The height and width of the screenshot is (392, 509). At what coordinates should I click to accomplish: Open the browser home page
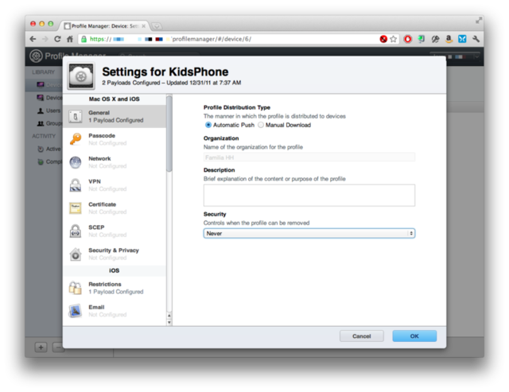(x=70, y=39)
